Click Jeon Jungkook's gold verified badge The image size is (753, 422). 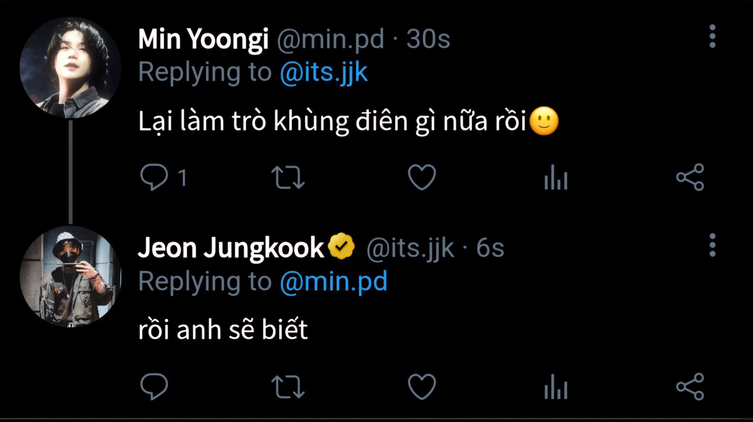(x=341, y=246)
